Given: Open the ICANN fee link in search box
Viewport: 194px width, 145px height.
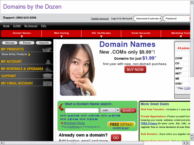Looking at the screenshot, I should coord(73,127).
